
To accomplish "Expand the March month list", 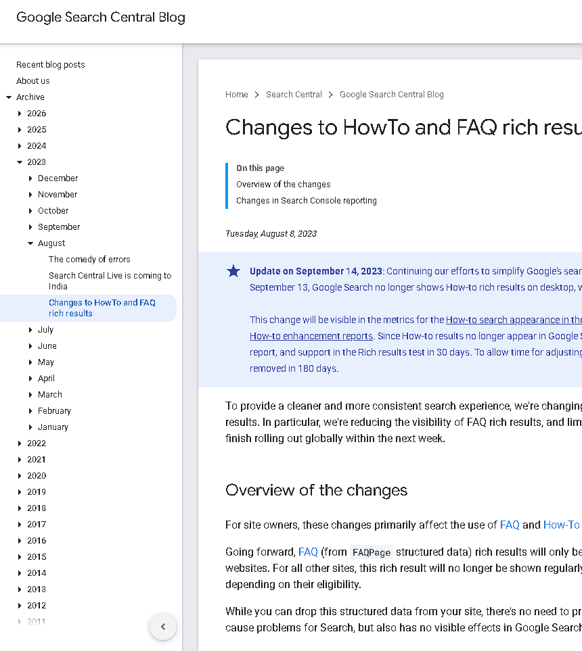I will 30,394.
